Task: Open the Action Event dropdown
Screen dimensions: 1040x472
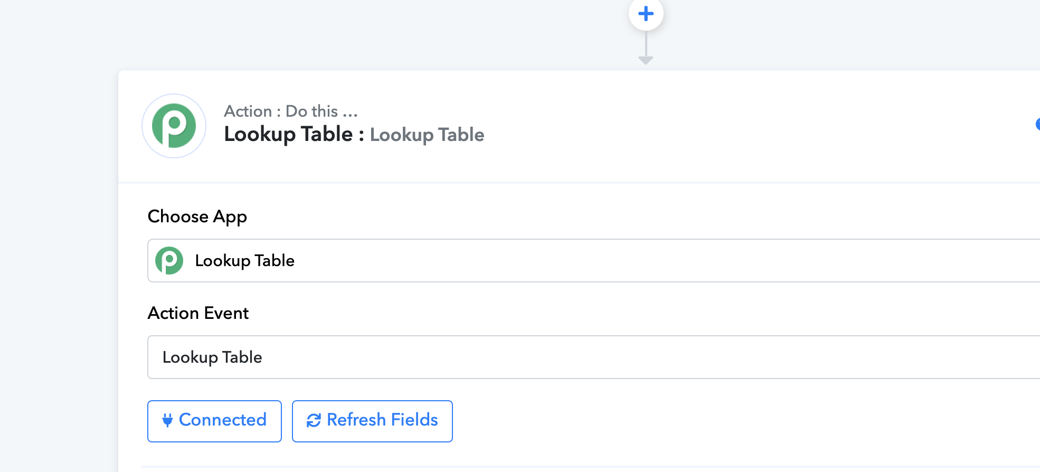Action: (593, 357)
